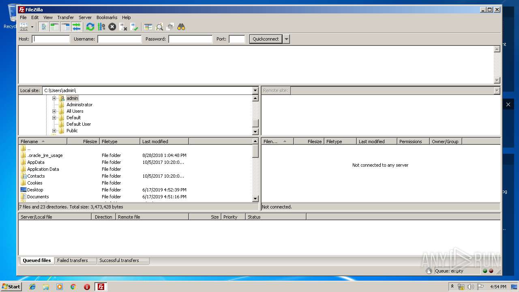This screenshot has height=292, width=519.
Task: Open the Site Manager icon
Action: (24, 27)
